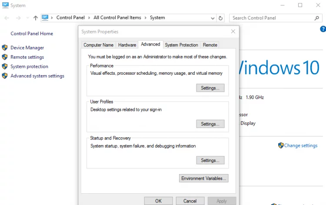326x205 pixels.
Task: Click the System Properties title bar text
Action: [100, 32]
